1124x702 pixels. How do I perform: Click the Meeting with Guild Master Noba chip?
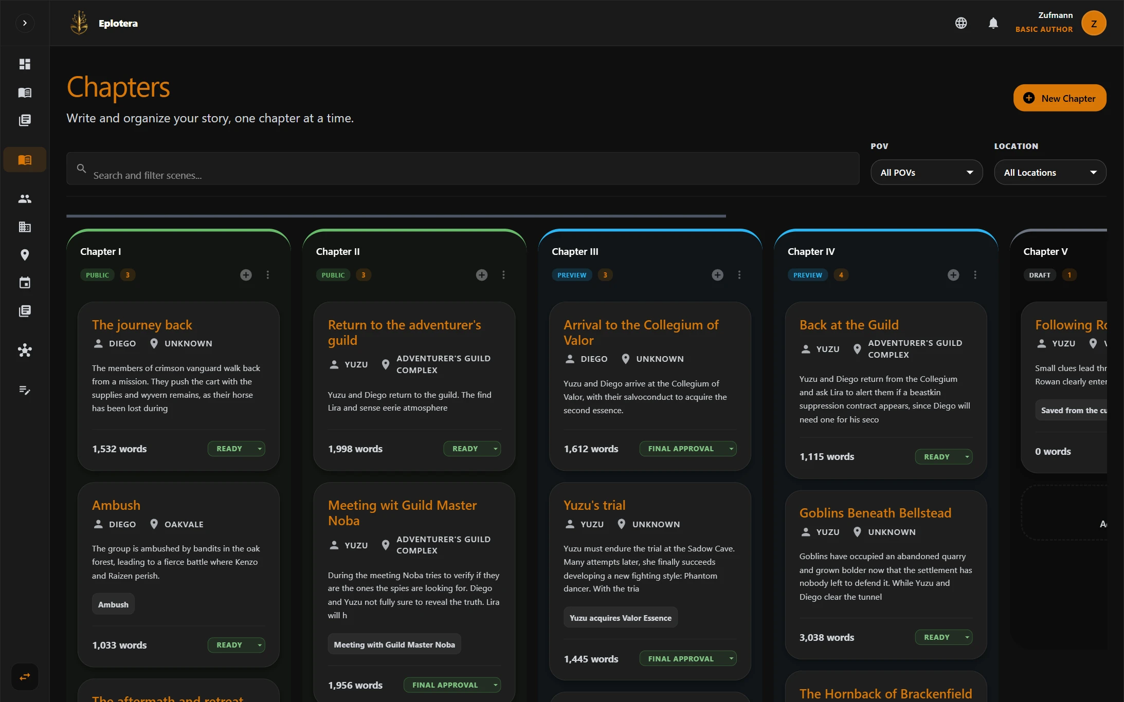[394, 644]
